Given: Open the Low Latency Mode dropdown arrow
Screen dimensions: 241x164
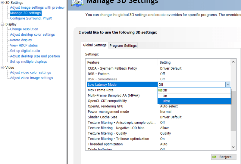Looking at the screenshot, I should coord(228,85).
